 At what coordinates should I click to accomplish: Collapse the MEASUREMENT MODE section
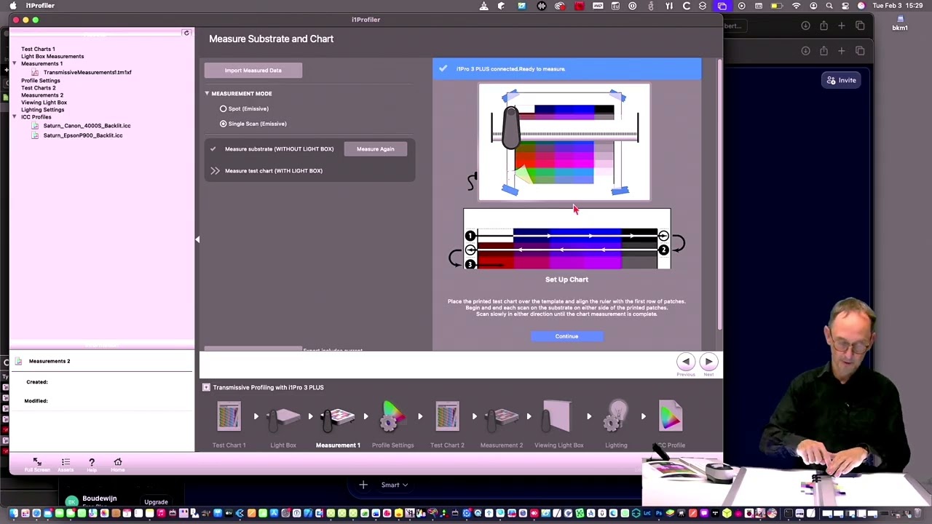click(207, 93)
